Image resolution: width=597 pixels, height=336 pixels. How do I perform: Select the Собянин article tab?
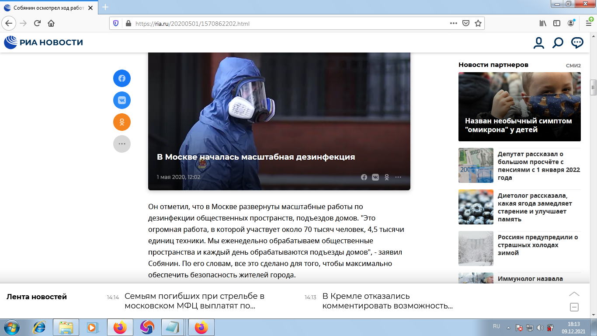tap(48, 7)
